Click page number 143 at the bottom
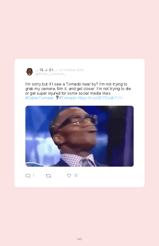The width and height of the screenshot is (159, 246). tap(79, 239)
